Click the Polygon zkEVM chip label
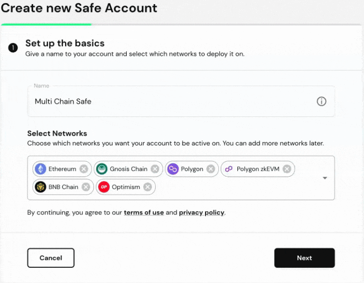The height and width of the screenshot is (283, 364). (x=258, y=169)
